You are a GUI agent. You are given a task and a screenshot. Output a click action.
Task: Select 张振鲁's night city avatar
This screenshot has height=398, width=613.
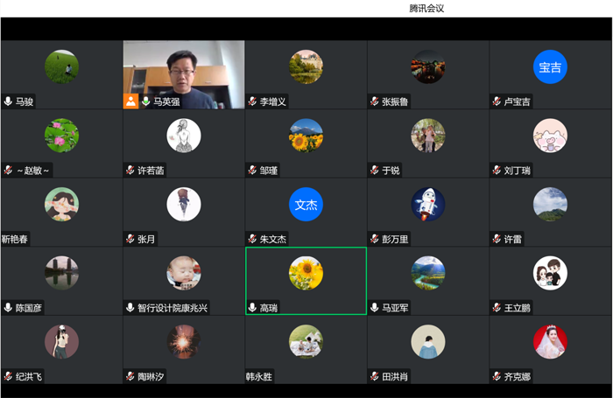pos(428,66)
